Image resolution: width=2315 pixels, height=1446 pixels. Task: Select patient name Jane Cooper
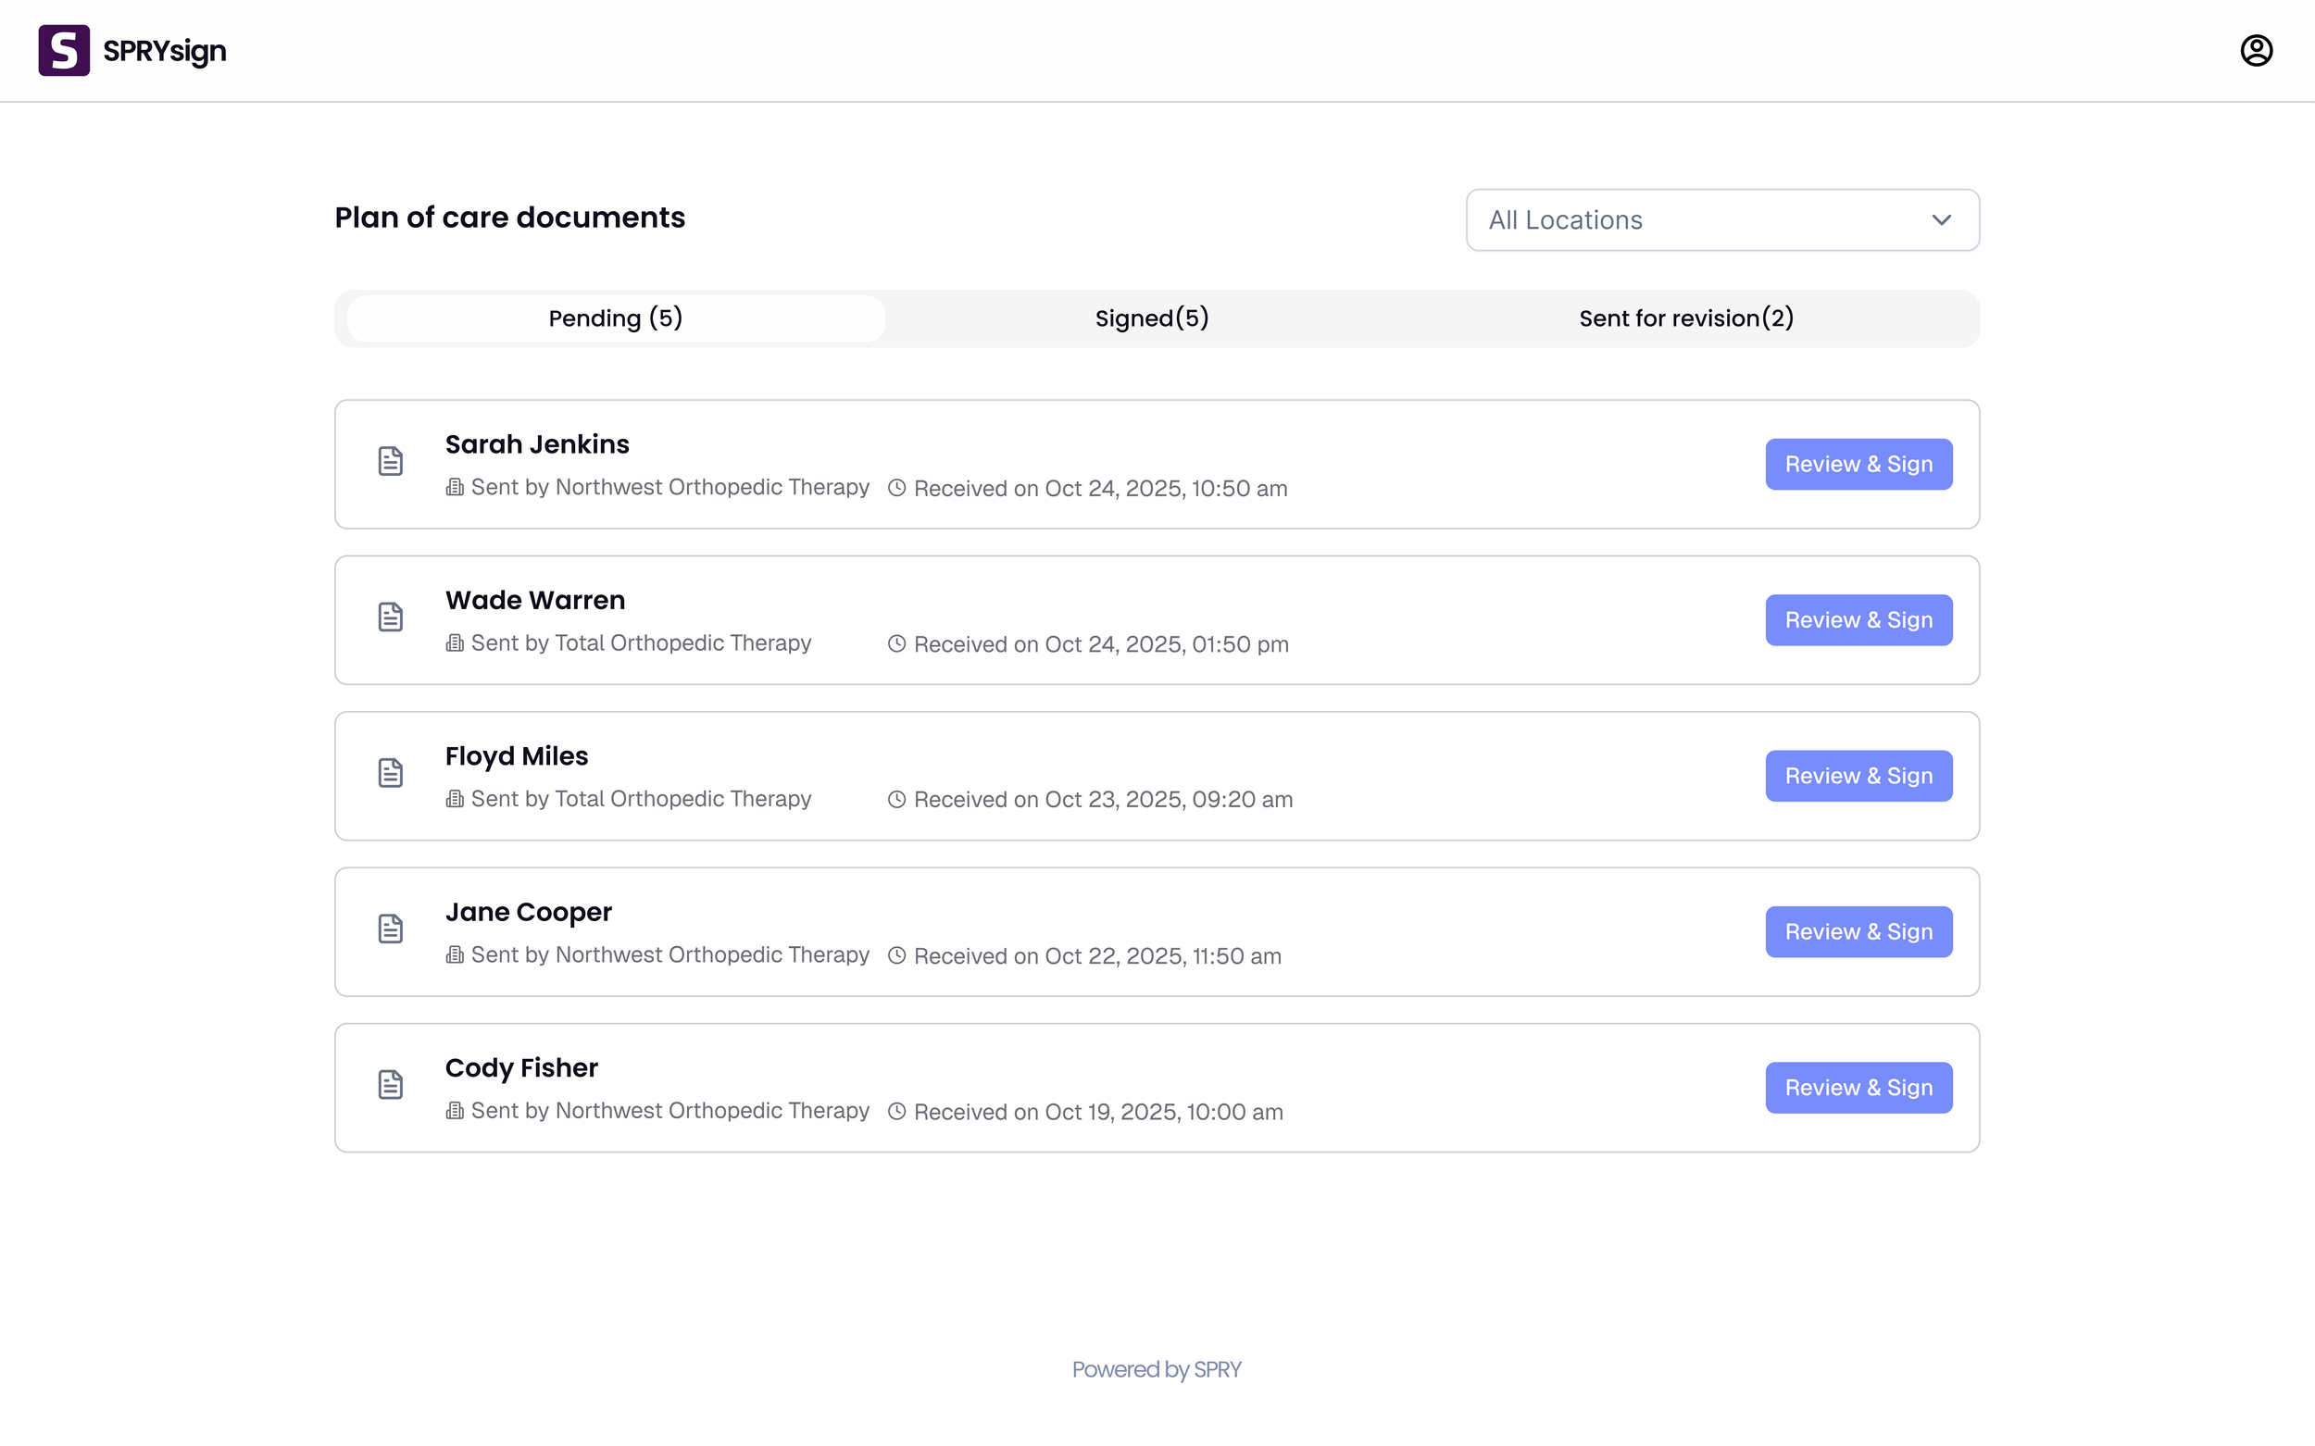tap(528, 913)
